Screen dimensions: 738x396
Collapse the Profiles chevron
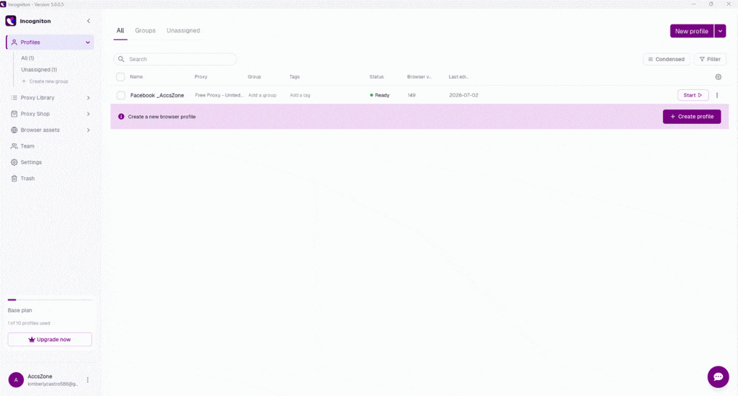coord(87,42)
